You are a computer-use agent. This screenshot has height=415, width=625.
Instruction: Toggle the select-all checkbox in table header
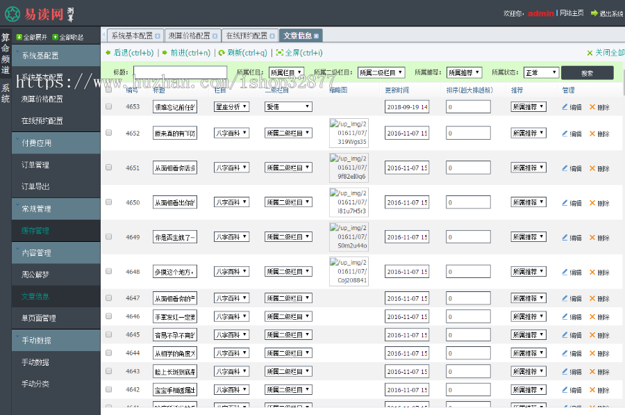[x=108, y=90]
